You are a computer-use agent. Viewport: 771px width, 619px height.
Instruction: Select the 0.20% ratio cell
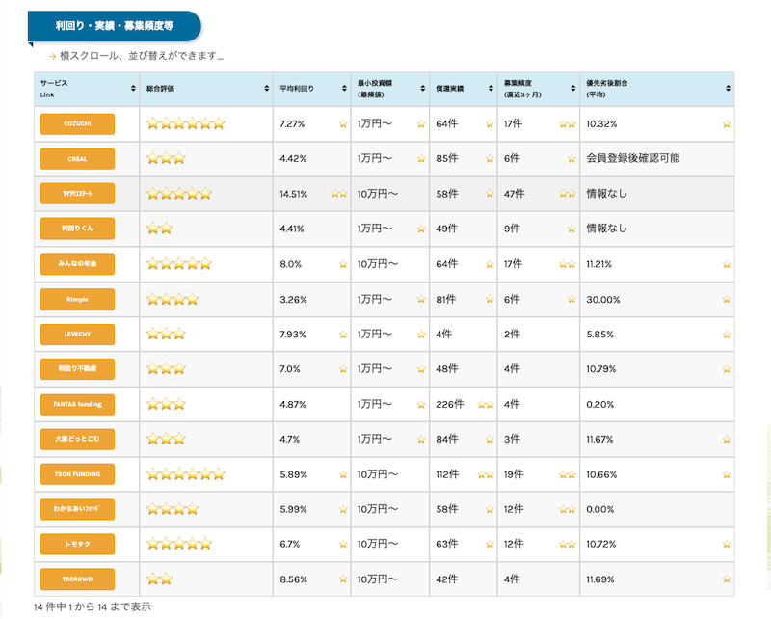657,404
